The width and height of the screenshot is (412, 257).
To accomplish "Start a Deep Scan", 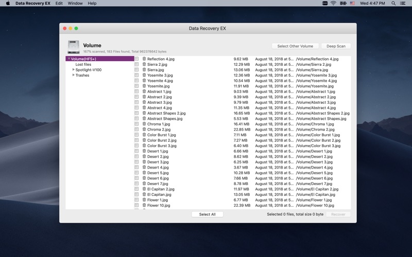I will click(x=336, y=46).
